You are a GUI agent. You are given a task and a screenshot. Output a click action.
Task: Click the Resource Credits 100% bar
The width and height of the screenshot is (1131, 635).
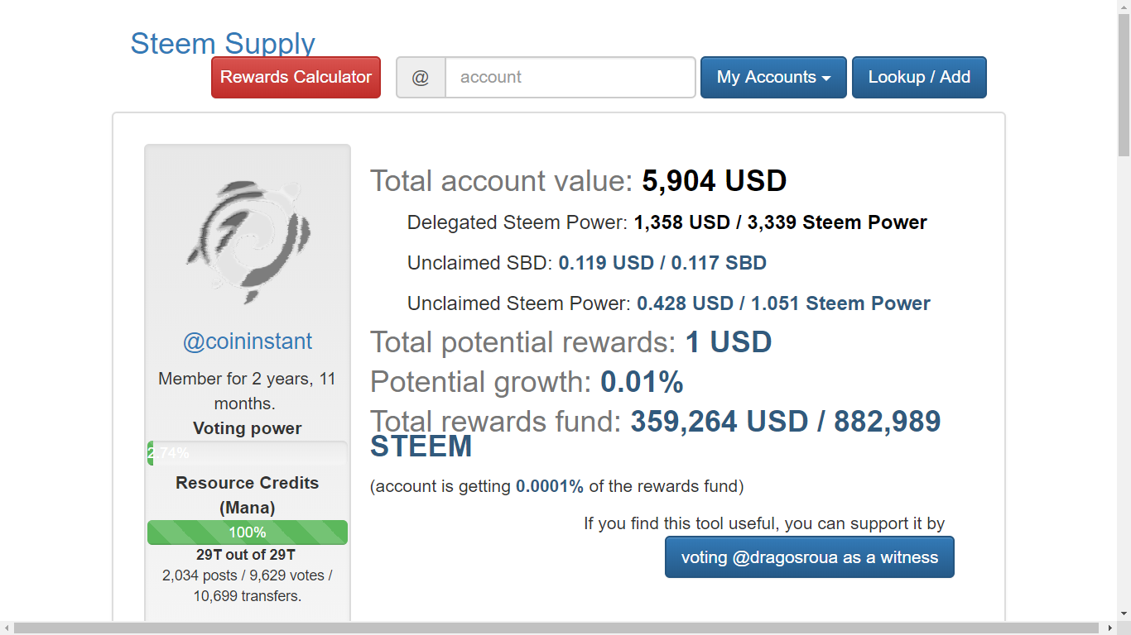point(248,532)
